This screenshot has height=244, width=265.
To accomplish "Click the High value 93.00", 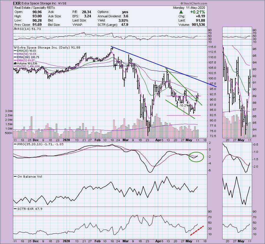I will 37,16.
